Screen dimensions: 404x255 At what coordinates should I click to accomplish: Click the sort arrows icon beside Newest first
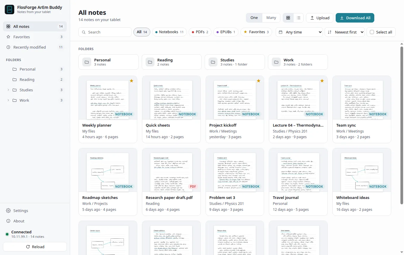330,32
